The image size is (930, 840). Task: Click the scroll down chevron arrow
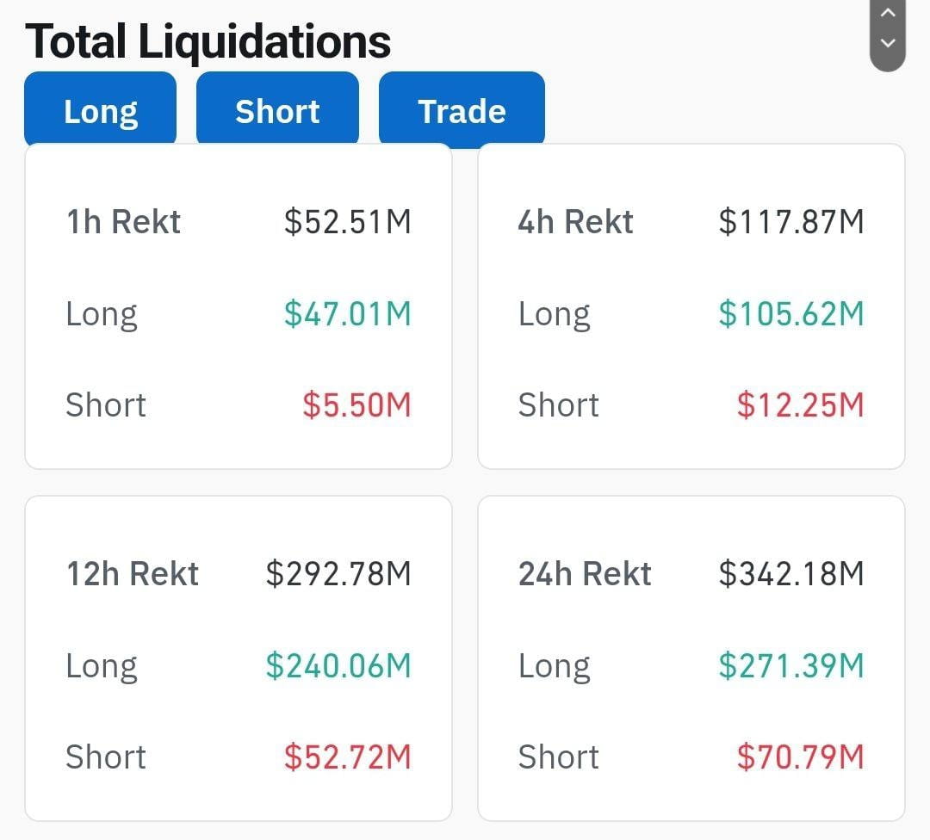pyautogui.click(x=887, y=43)
